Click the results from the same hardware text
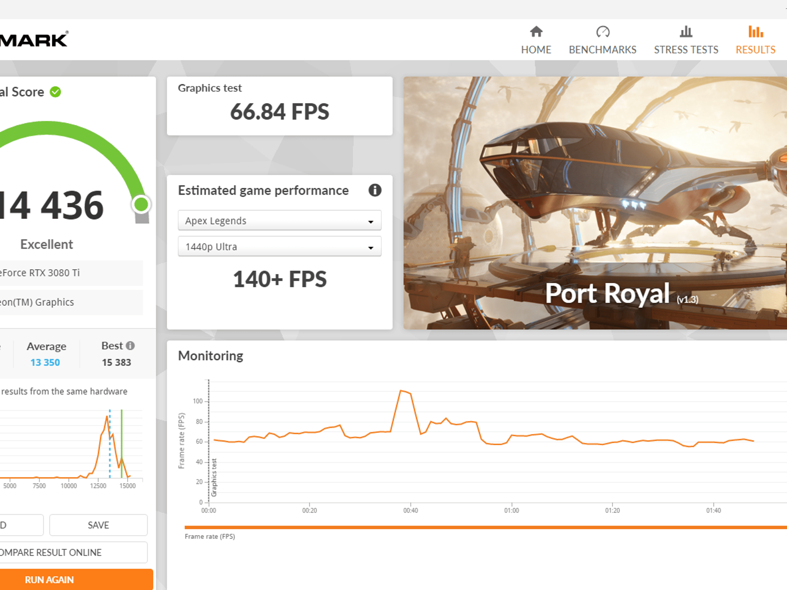The width and height of the screenshot is (787, 590). [x=64, y=391]
